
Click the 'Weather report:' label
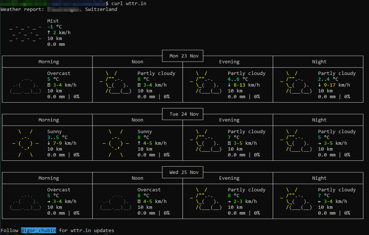coord(22,9)
